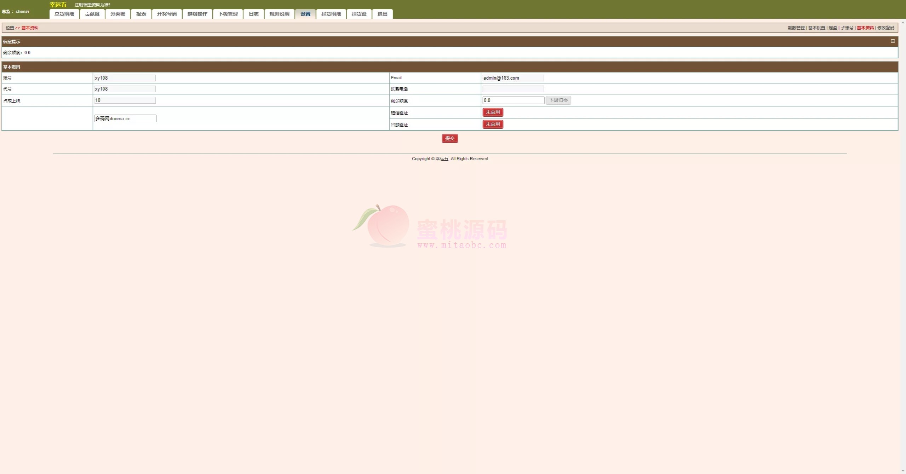Select the 日志 tab
906x474 pixels.
pyautogui.click(x=254, y=14)
